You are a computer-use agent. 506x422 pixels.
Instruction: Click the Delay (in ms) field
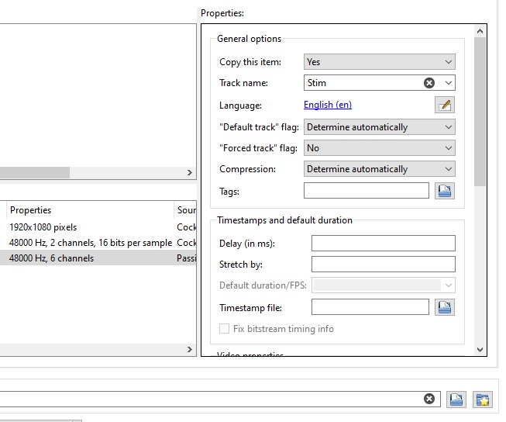[x=384, y=244]
